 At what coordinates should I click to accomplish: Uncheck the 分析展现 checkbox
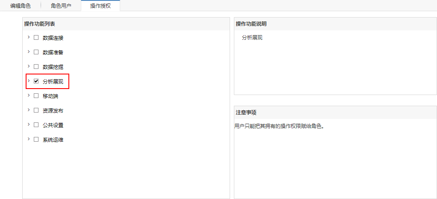[36, 81]
